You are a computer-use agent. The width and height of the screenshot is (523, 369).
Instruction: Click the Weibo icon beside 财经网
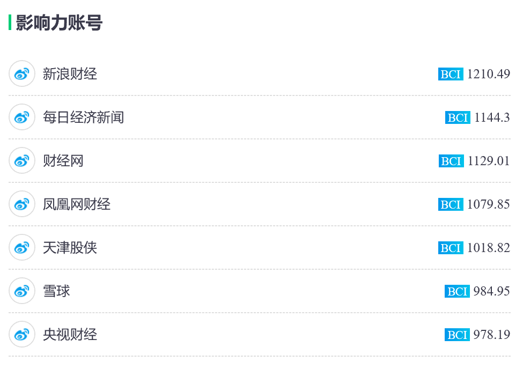tap(21, 160)
